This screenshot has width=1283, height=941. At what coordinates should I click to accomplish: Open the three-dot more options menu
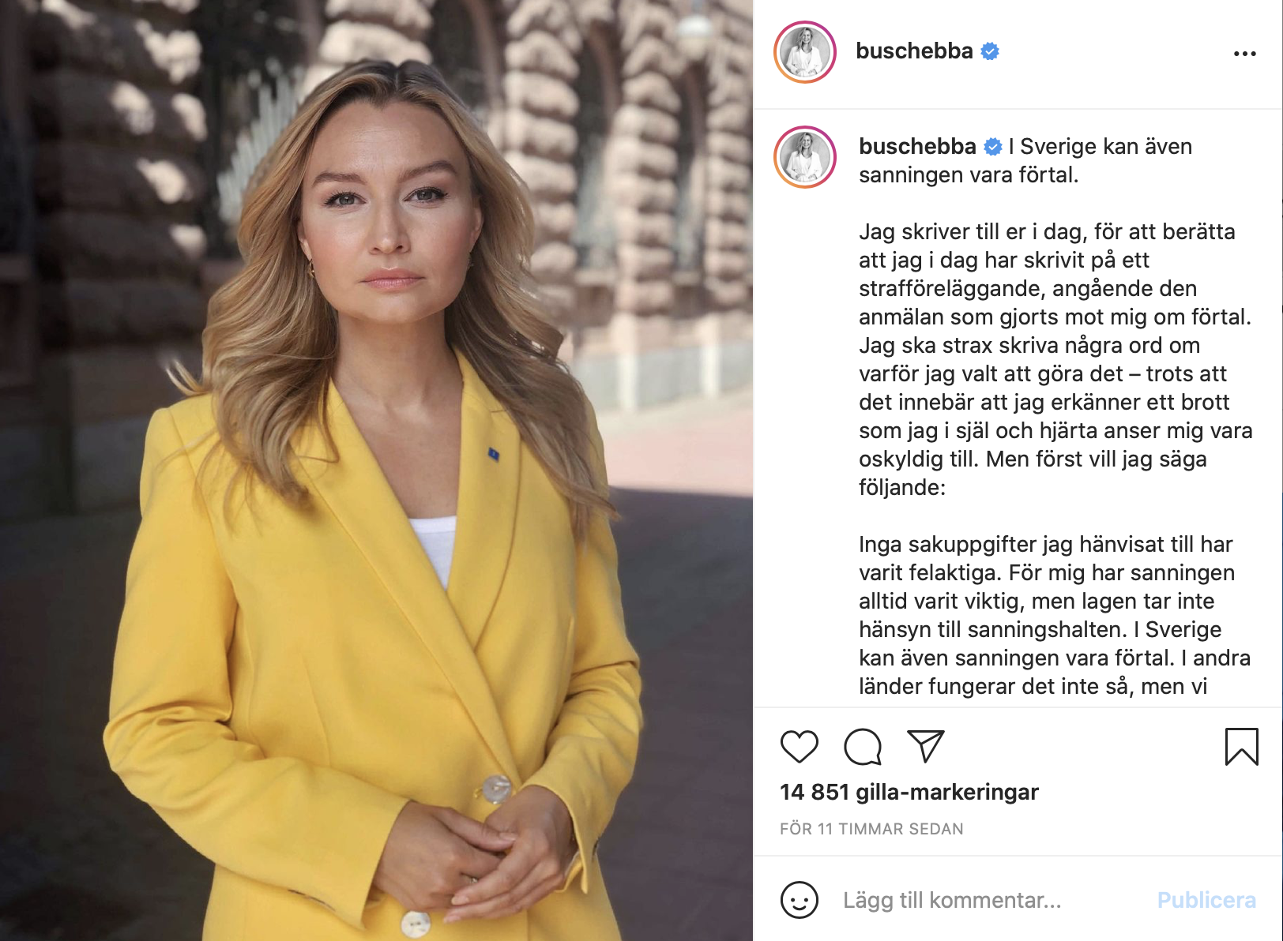[1244, 54]
